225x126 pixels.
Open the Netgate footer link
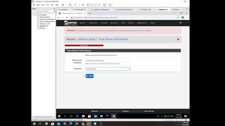[x=126, y=111]
